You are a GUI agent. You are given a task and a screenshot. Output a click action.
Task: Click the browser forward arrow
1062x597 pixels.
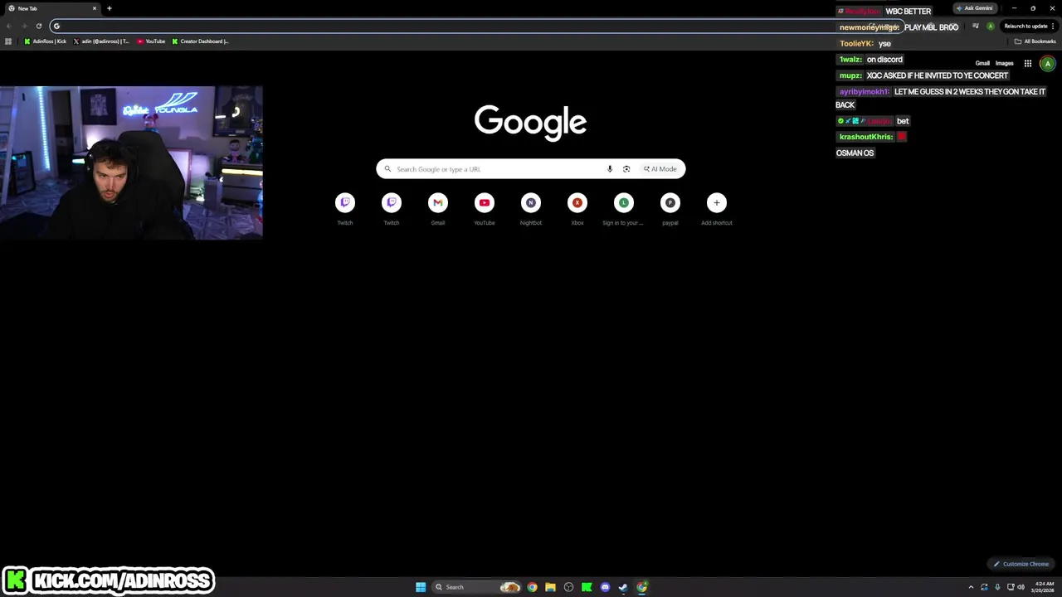tap(23, 26)
